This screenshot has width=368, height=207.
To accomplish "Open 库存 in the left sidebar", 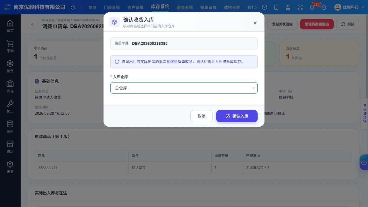I will click(x=10, y=87).
